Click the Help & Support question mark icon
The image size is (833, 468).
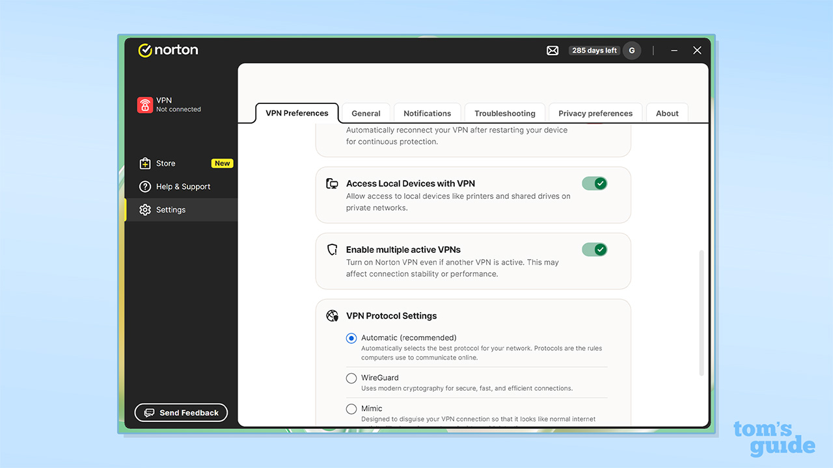click(144, 187)
